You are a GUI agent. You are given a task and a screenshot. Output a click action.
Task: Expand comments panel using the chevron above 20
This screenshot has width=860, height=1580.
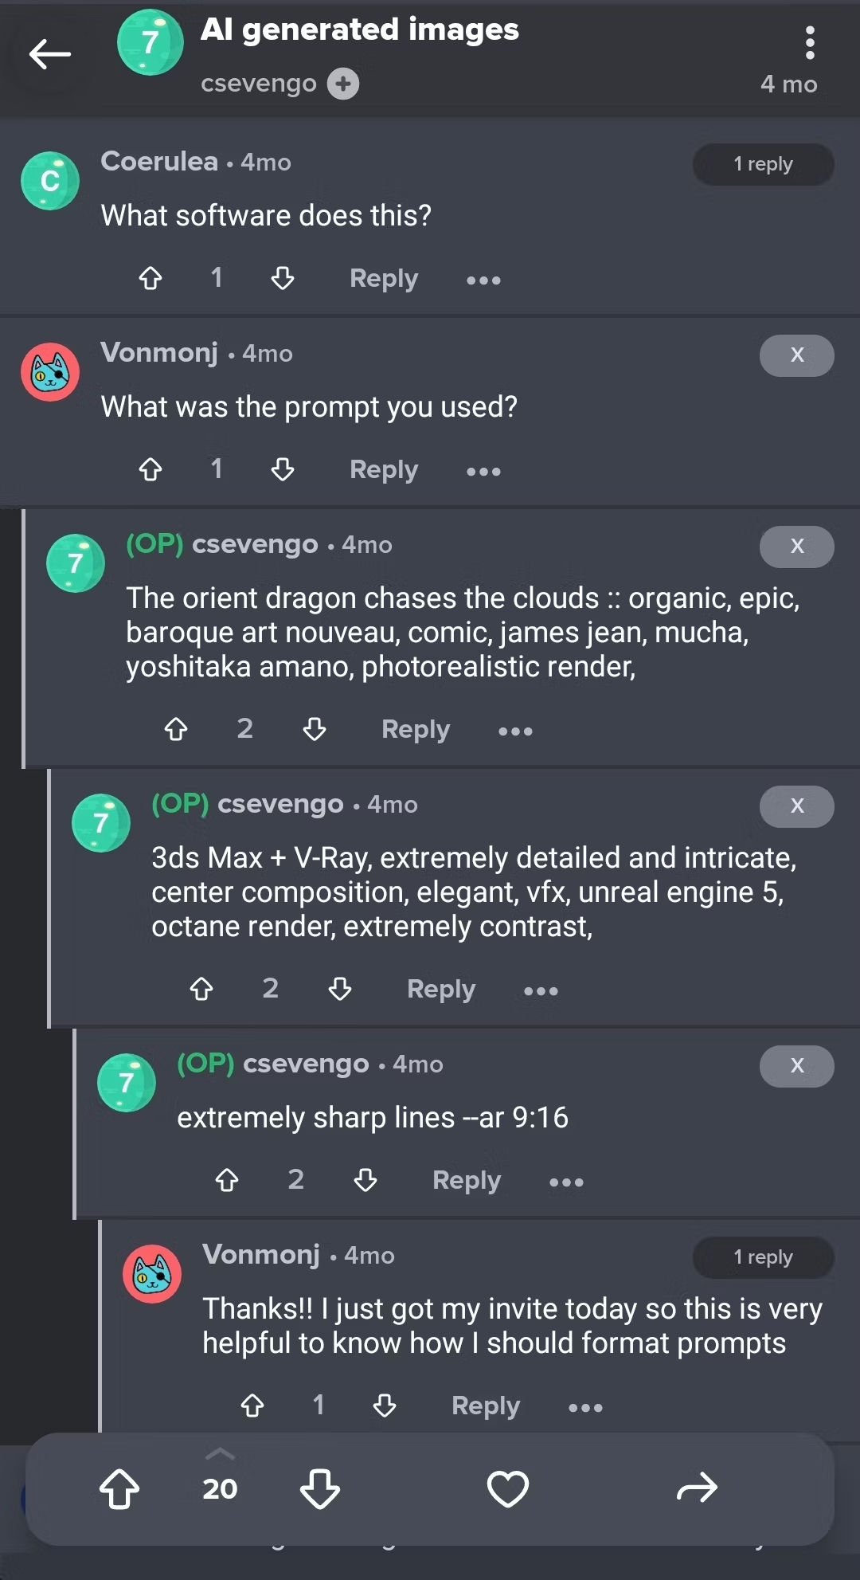(x=220, y=1455)
